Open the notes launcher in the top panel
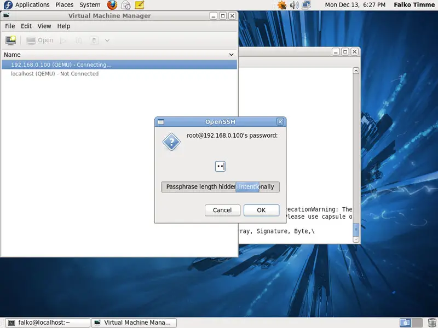 click(140, 5)
